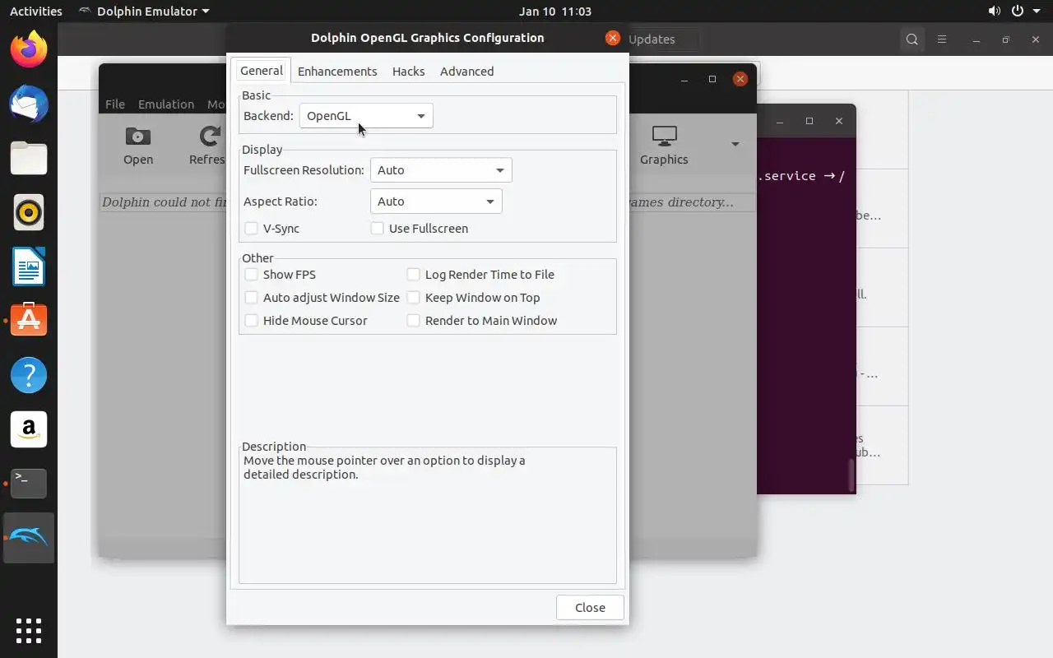Switch to the Enhancements tab
The image size is (1053, 658).
click(x=337, y=72)
